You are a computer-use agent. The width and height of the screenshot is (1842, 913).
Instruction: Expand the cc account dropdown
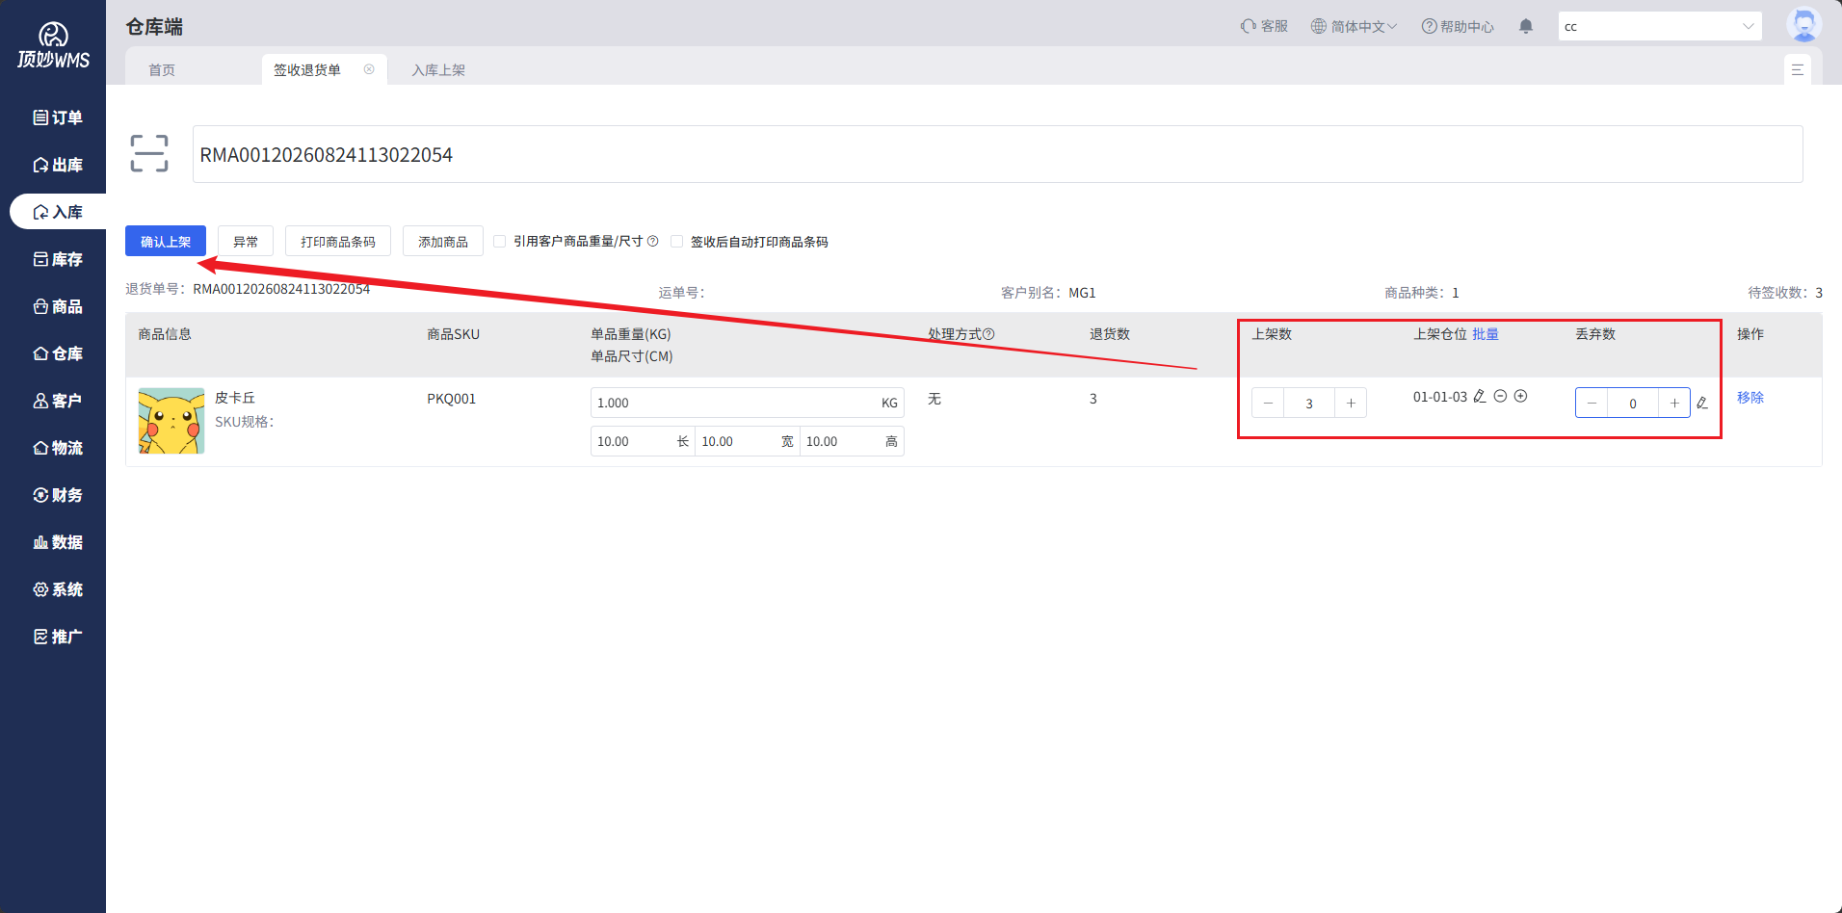1659,26
